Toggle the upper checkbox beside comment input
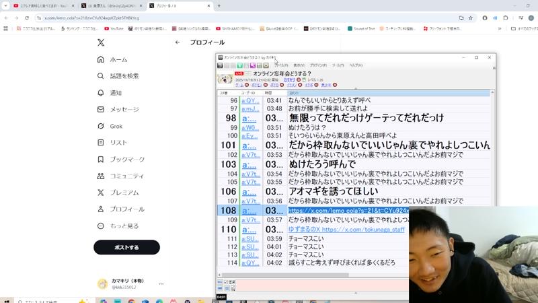538x303 pixels. coord(226,282)
